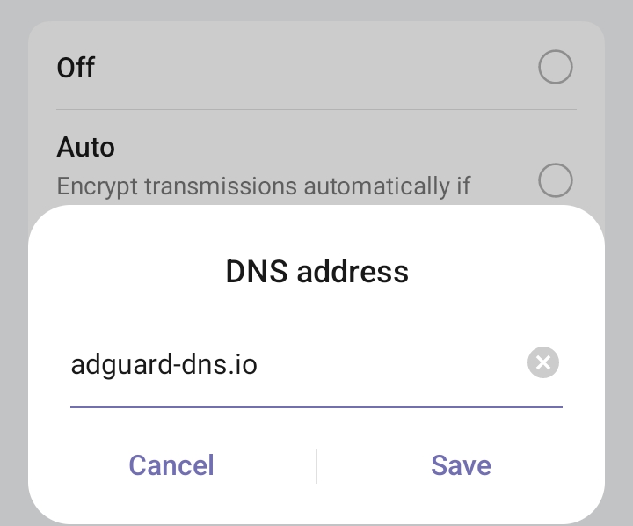633x526 pixels.
Task: Click the separator line between Off and Auto
Action: [316, 110]
